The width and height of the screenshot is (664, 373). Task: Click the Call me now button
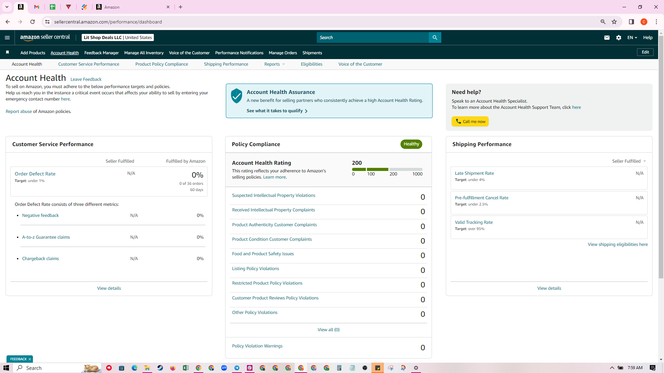(x=470, y=122)
